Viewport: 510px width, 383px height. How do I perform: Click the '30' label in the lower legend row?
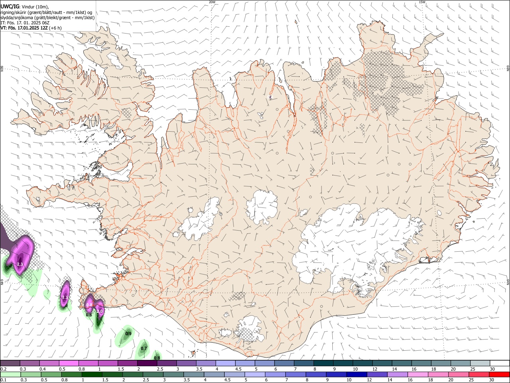click(x=492, y=380)
